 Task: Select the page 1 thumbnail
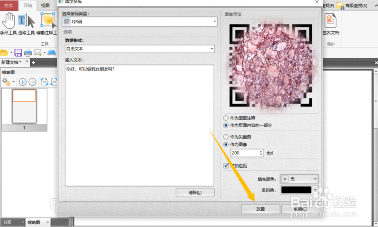click(x=24, y=106)
